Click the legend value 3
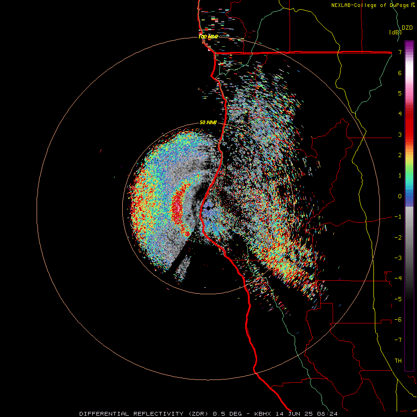Screen dimensions: 417x417 point(400,134)
